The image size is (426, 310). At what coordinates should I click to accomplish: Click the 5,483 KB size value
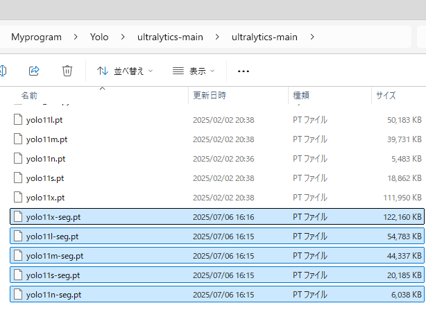tap(407, 159)
